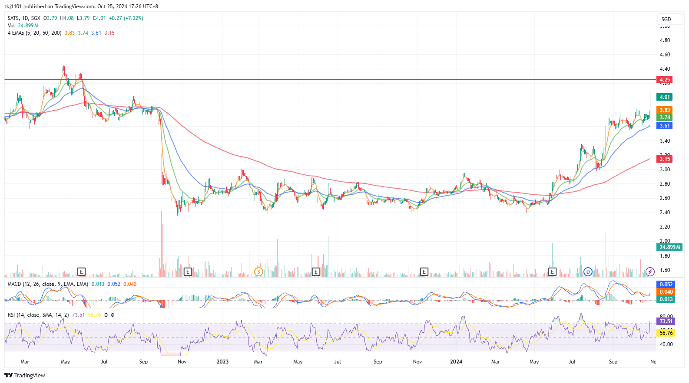The image size is (689, 383).
Task: Click the blue 0.052 MACD axis label
Action: pos(666,285)
